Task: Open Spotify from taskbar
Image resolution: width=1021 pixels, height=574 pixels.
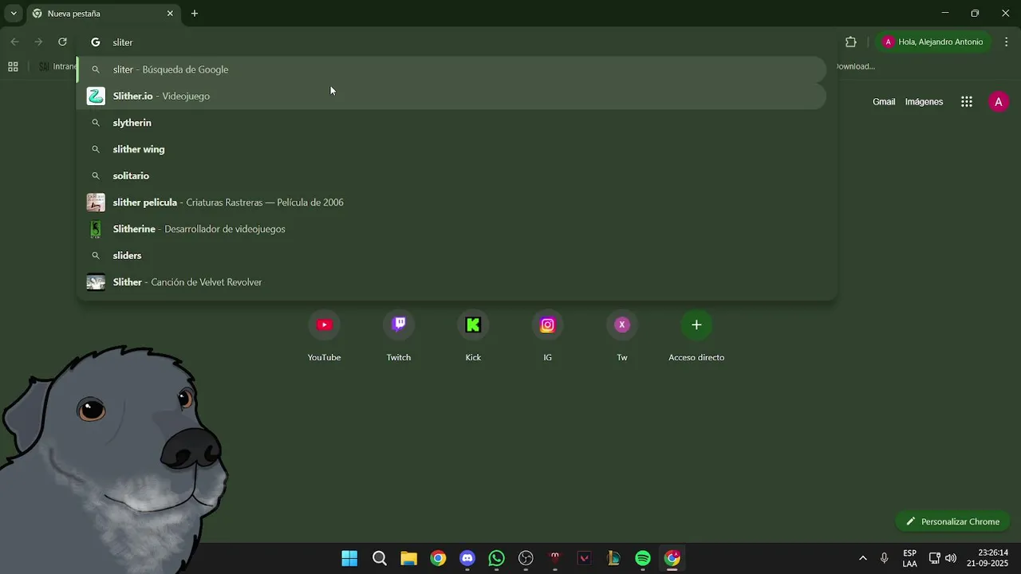Action: 643,558
